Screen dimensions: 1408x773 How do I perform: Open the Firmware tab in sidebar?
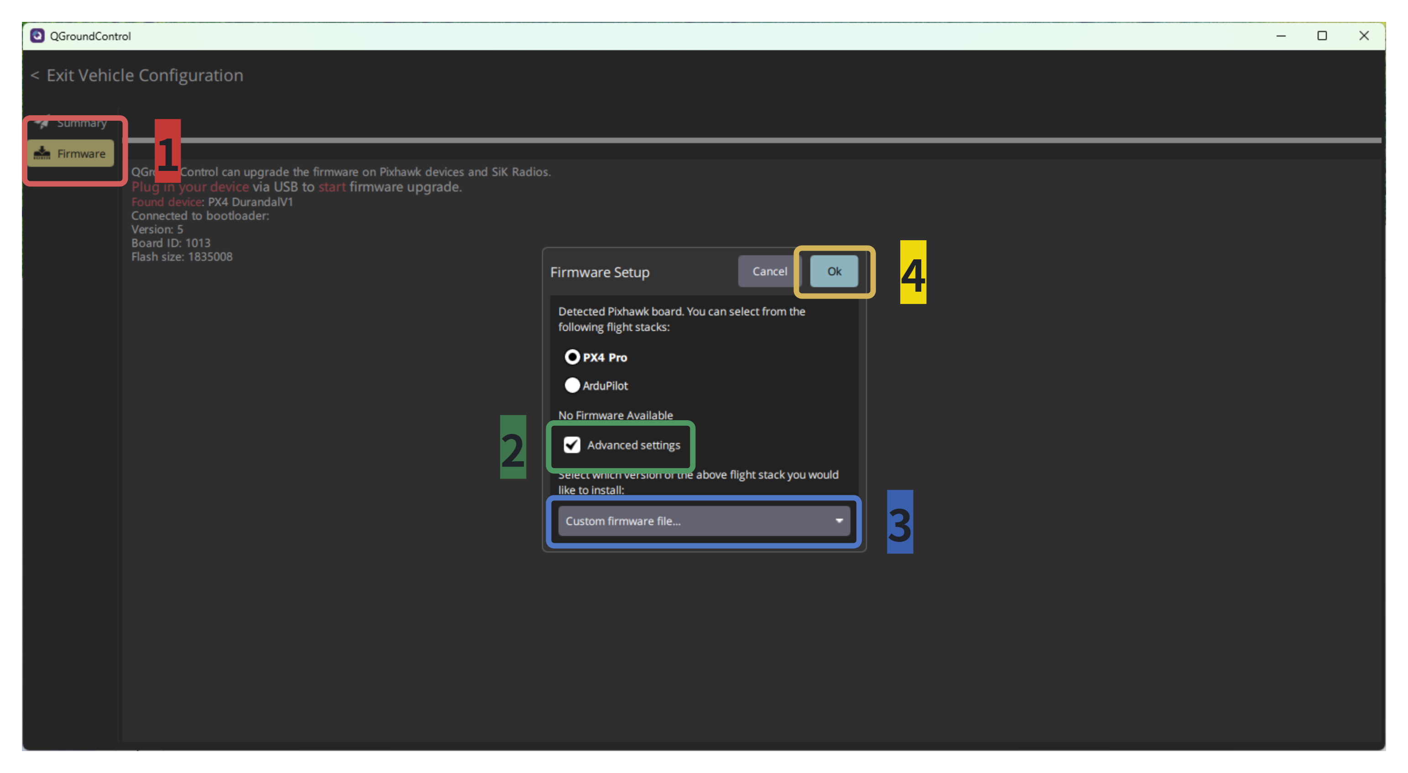coord(71,154)
